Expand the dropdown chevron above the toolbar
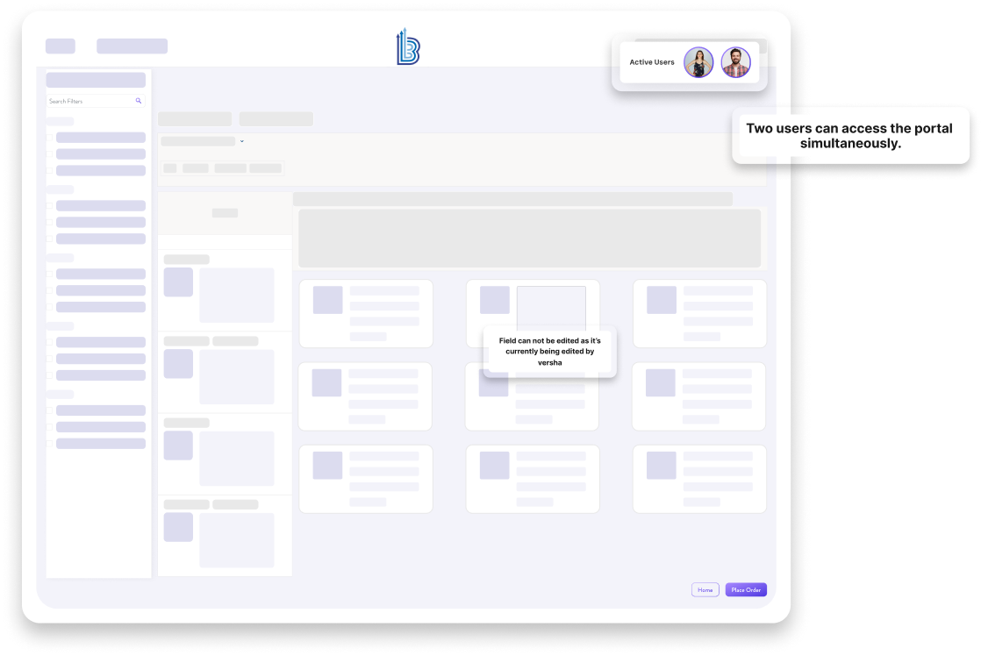Image resolution: width=981 pixels, height=656 pixels. click(x=242, y=141)
